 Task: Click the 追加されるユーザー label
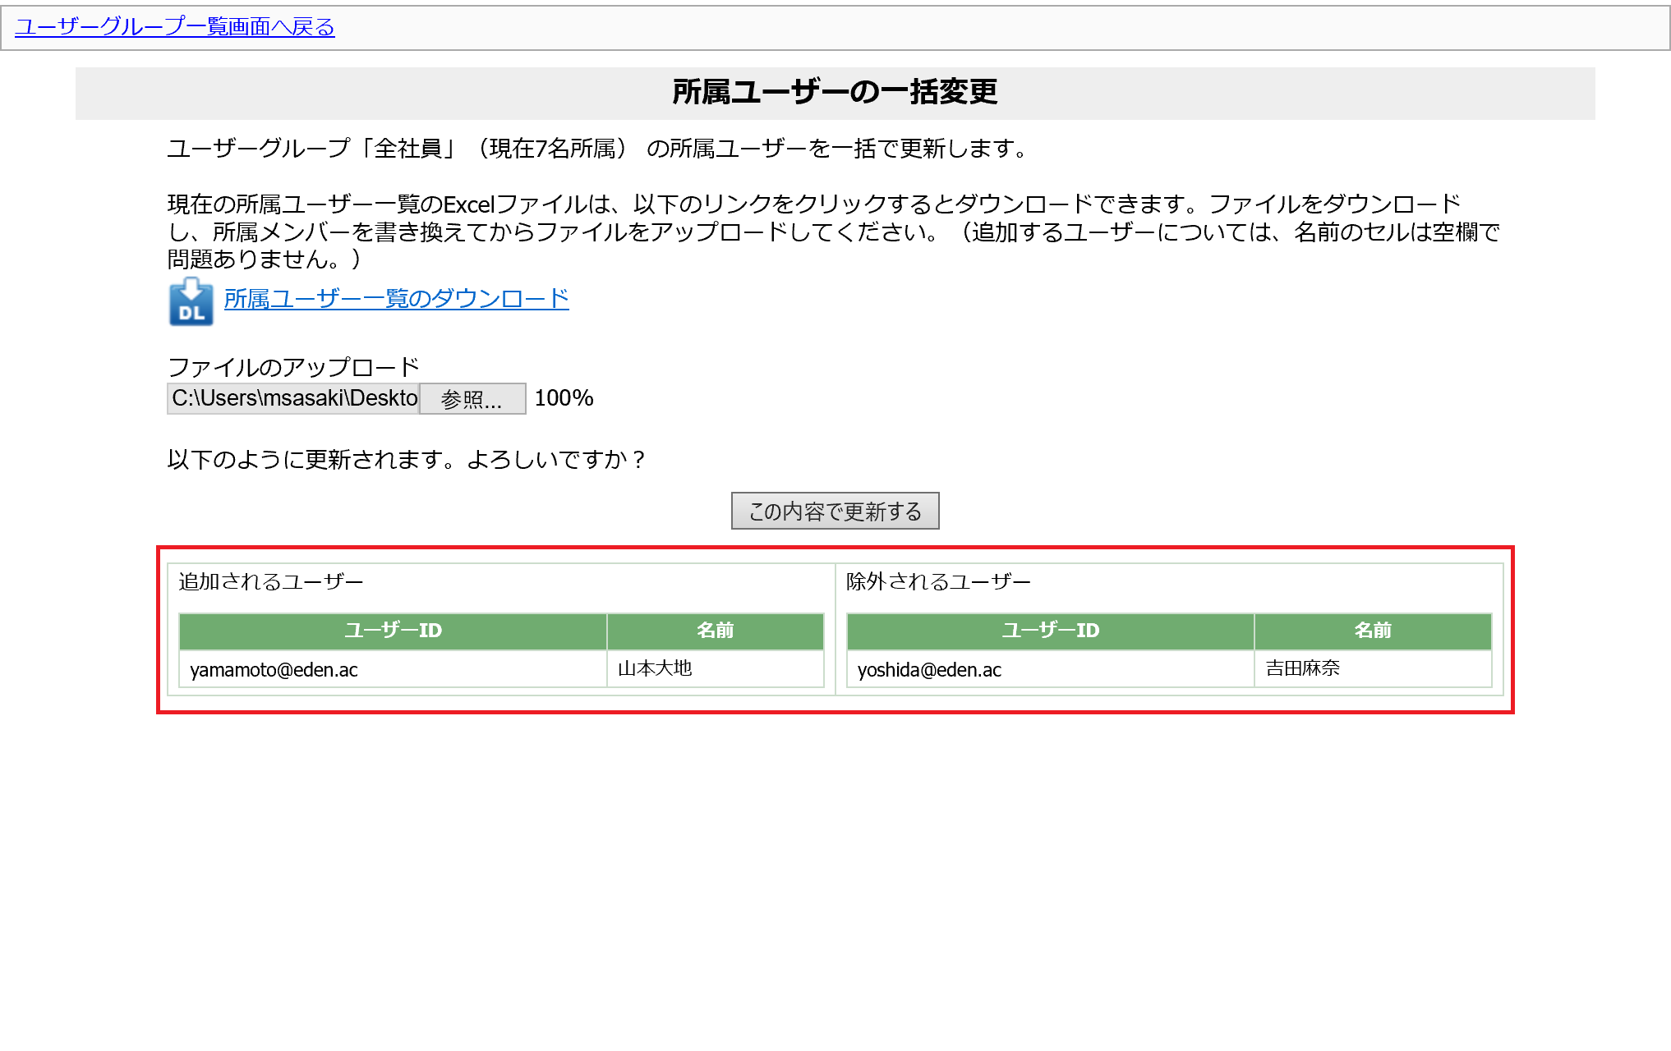point(271,582)
